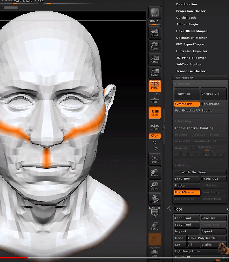Click the Export button
229x262 pixels.
[x=214, y=231]
